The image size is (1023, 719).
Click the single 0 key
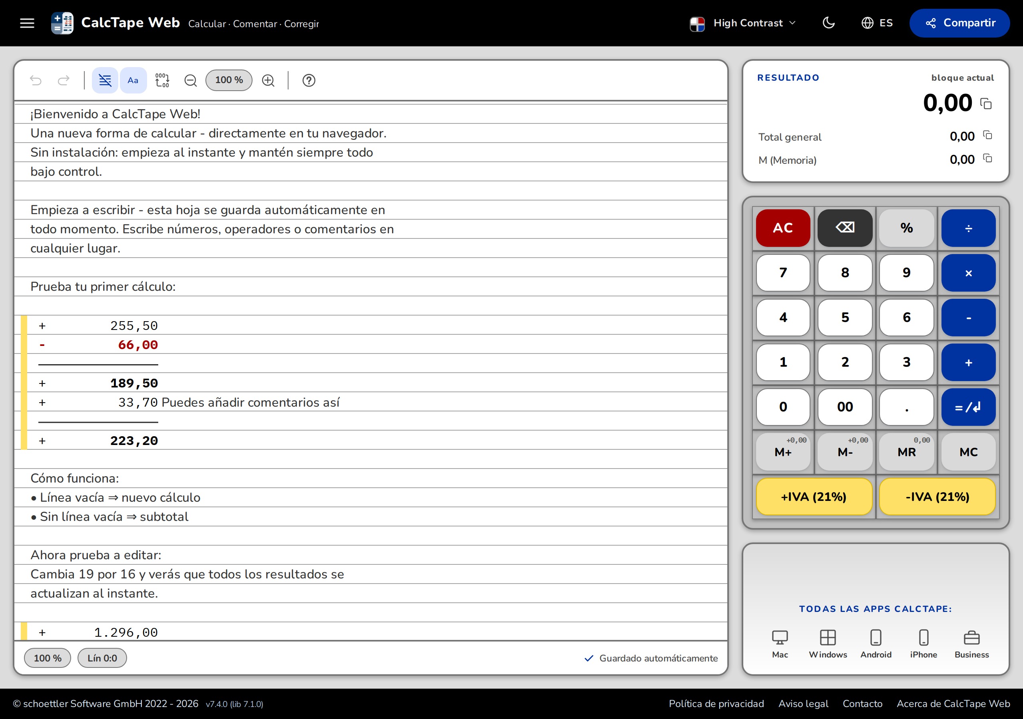(783, 407)
